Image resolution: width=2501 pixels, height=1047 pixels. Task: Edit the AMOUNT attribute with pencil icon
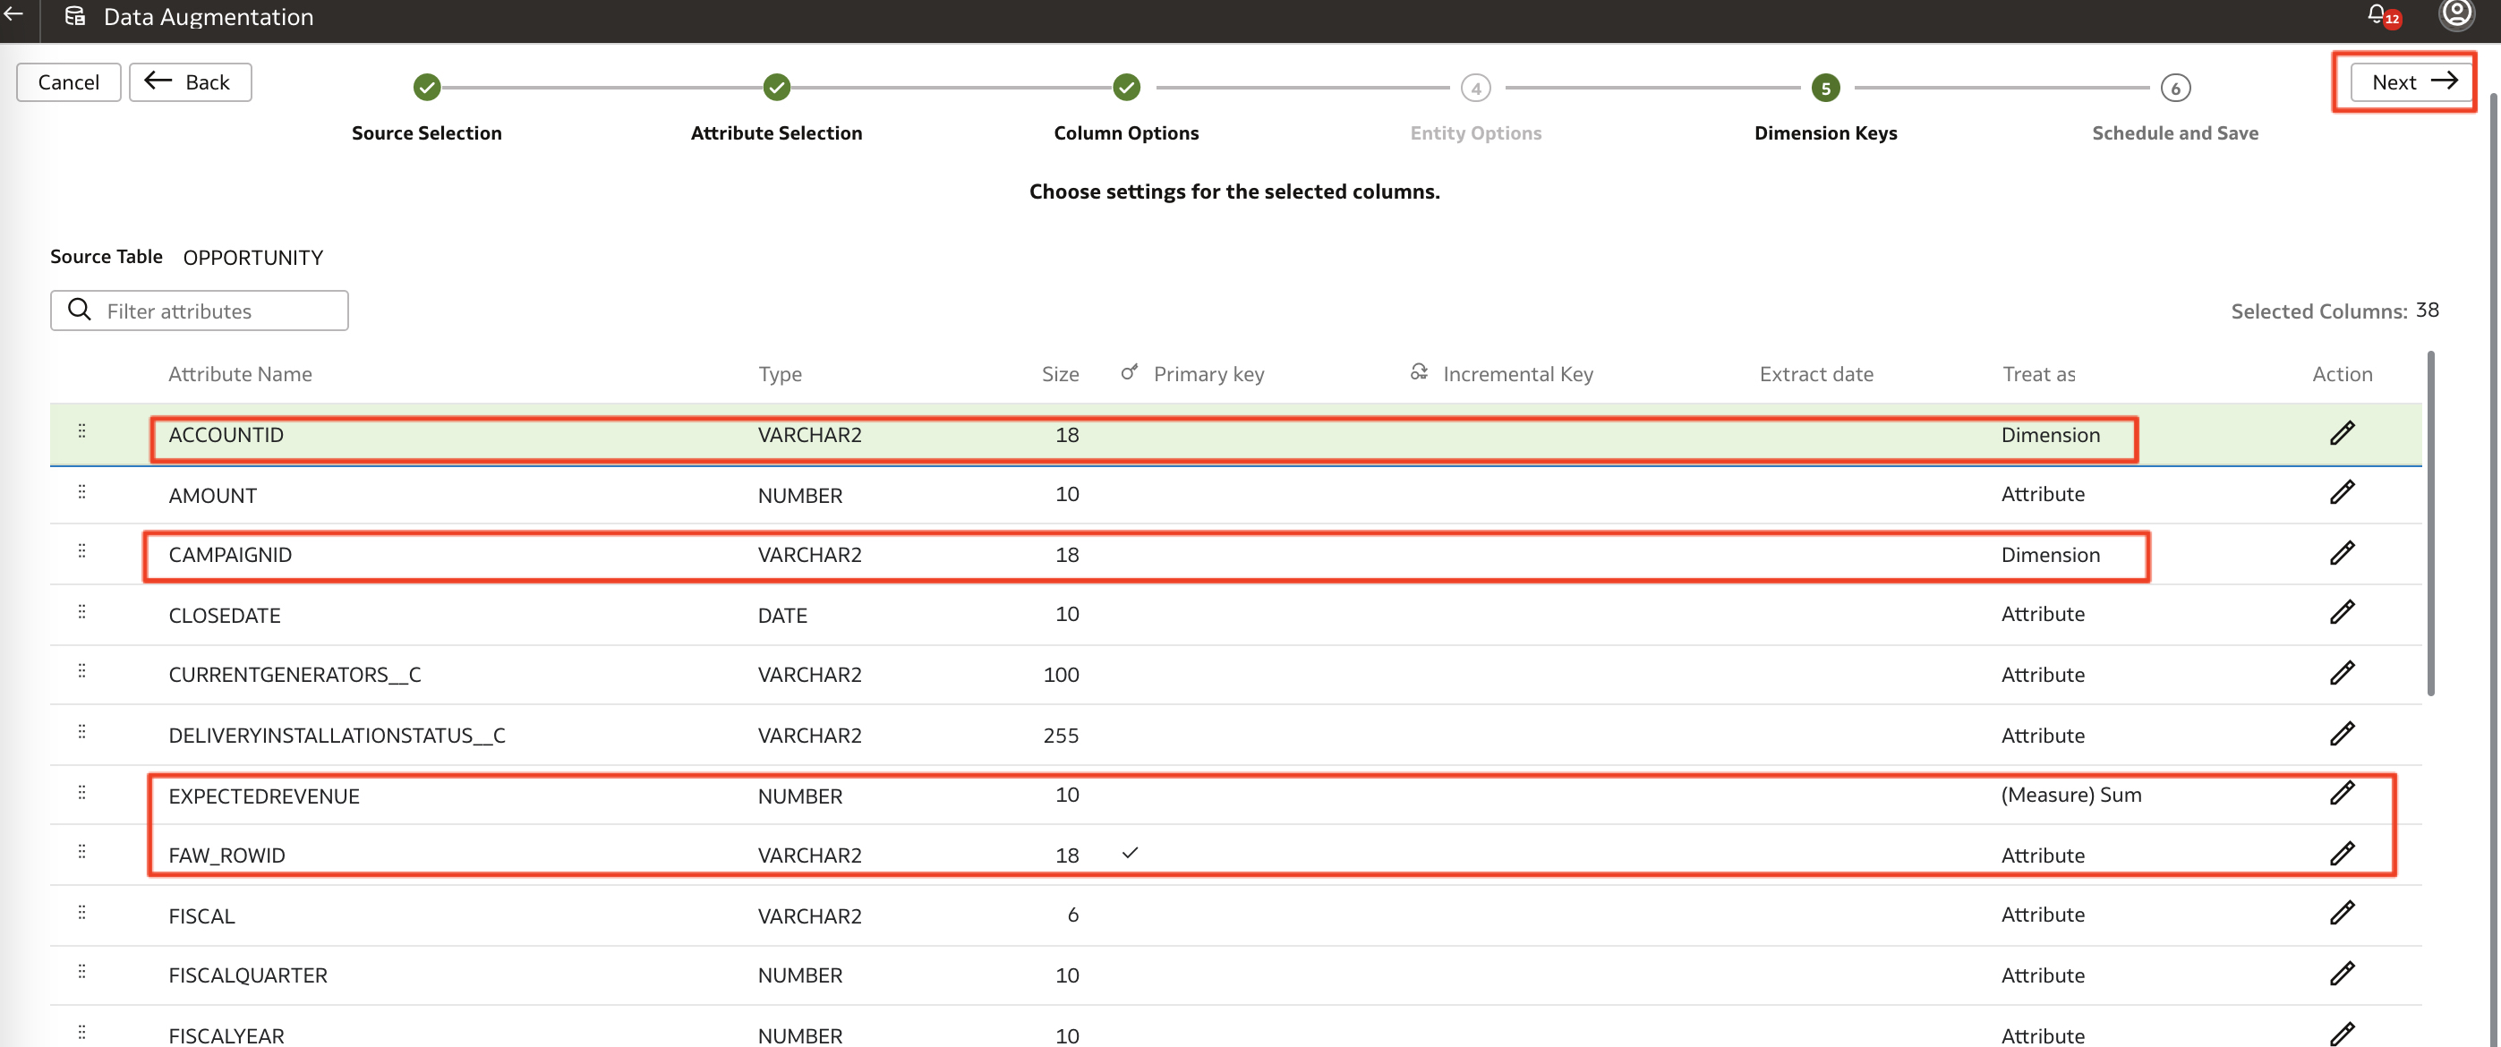click(x=2342, y=493)
